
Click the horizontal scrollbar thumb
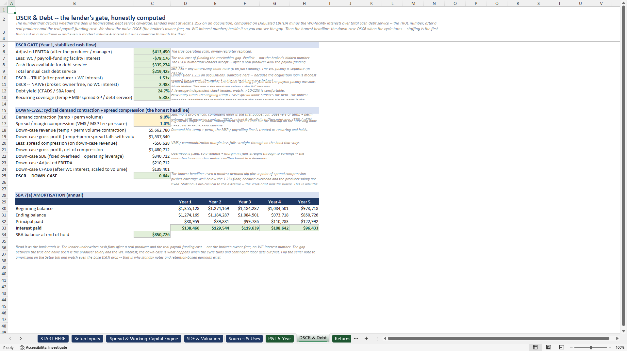click(x=499, y=339)
